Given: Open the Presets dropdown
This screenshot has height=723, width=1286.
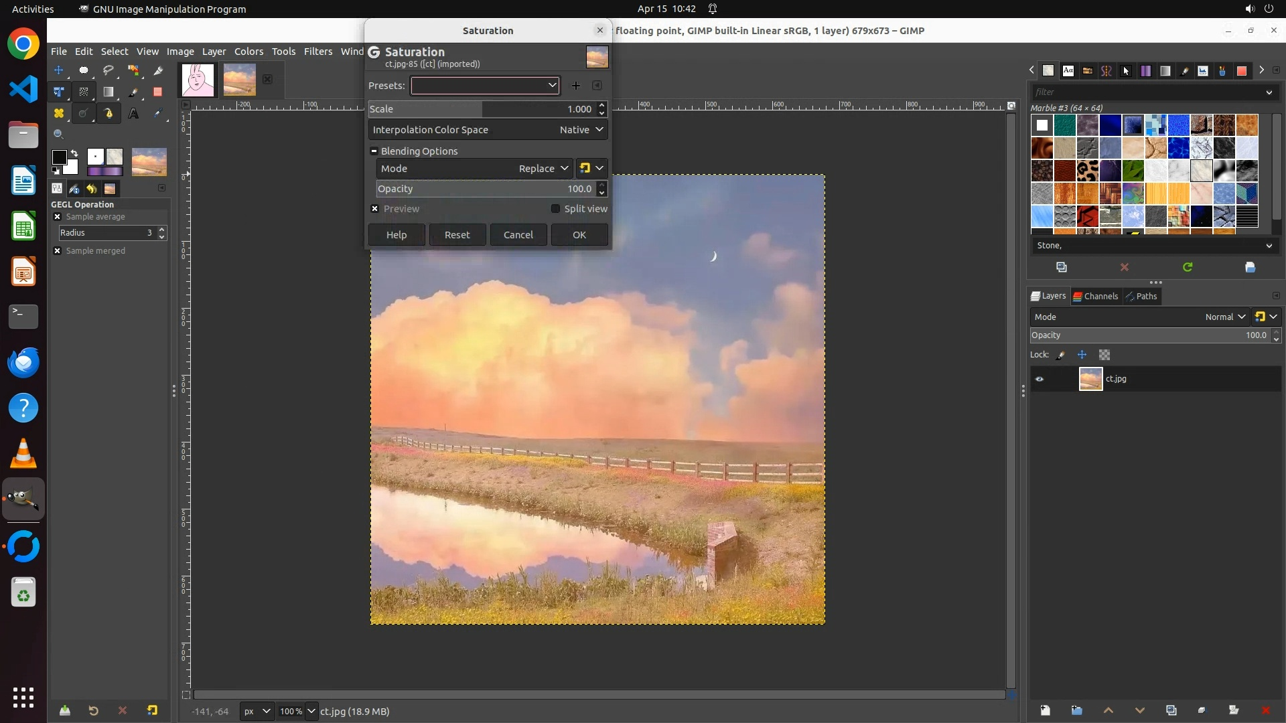Looking at the screenshot, I should 485,86.
